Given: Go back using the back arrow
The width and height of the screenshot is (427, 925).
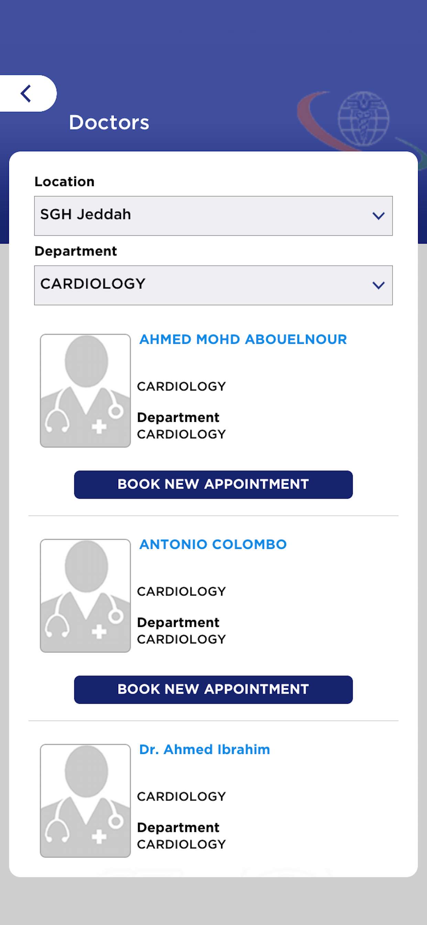Looking at the screenshot, I should click(26, 94).
